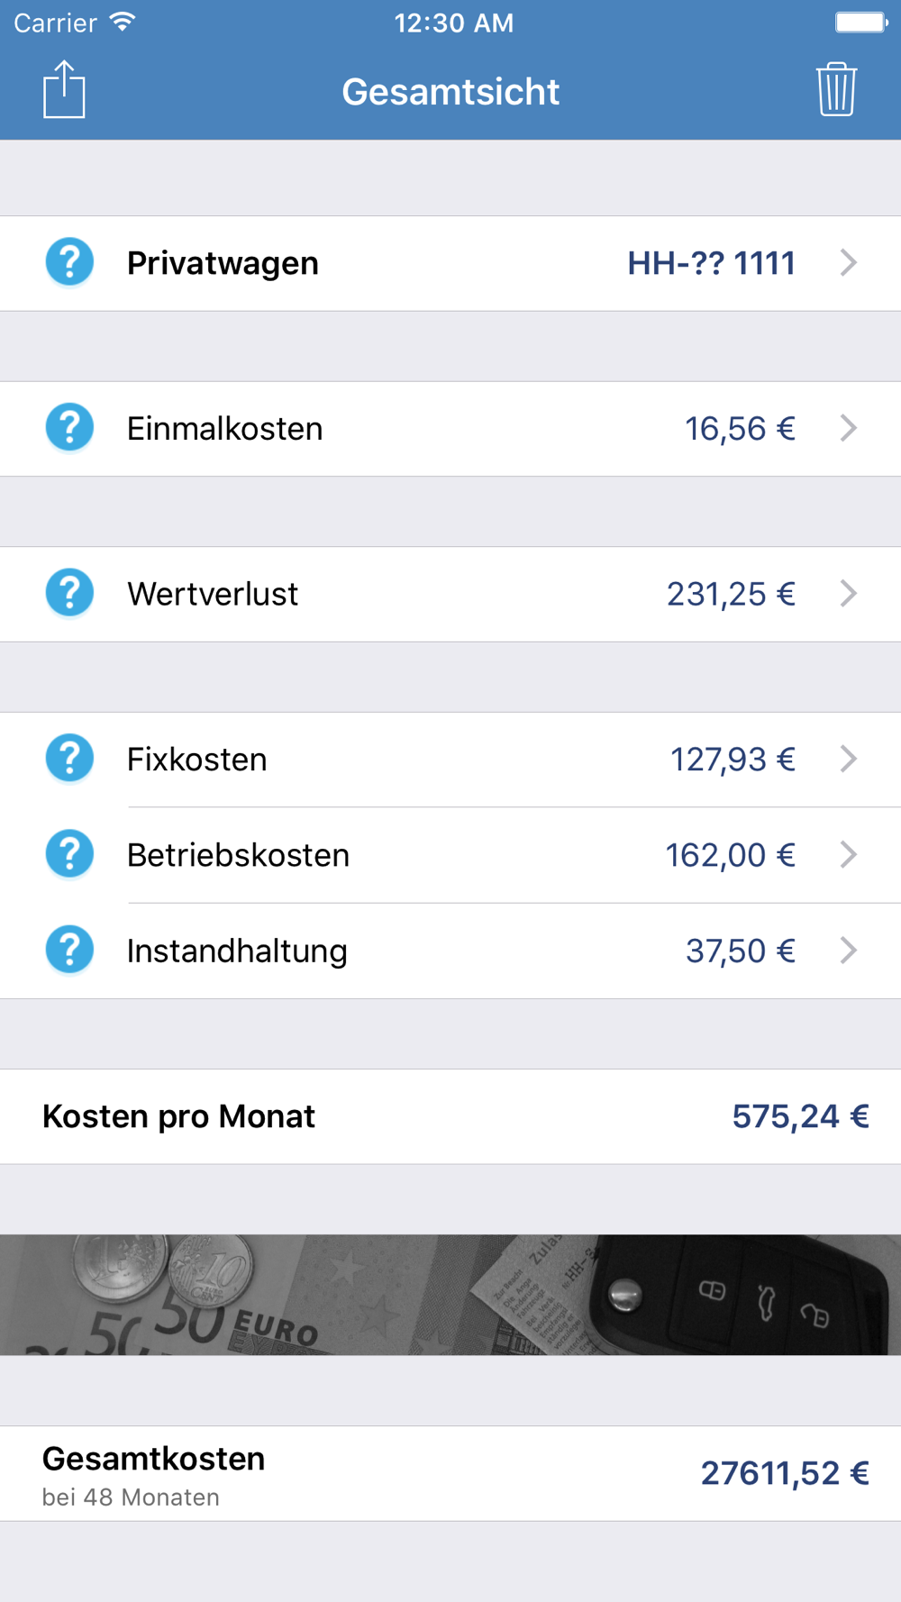901x1602 pixels.
Task: Expand Instandhaltung row chevron
Action: click(x=848, y=950)
